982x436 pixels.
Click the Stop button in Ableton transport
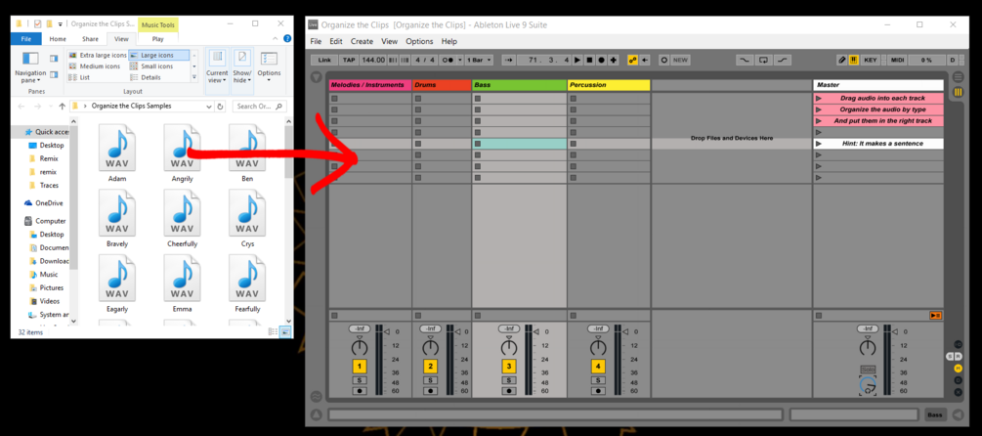click(589, 61)
